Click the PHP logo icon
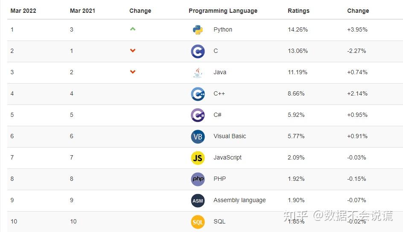The width and height of the screenshot is (403, 232). (198, 179)
